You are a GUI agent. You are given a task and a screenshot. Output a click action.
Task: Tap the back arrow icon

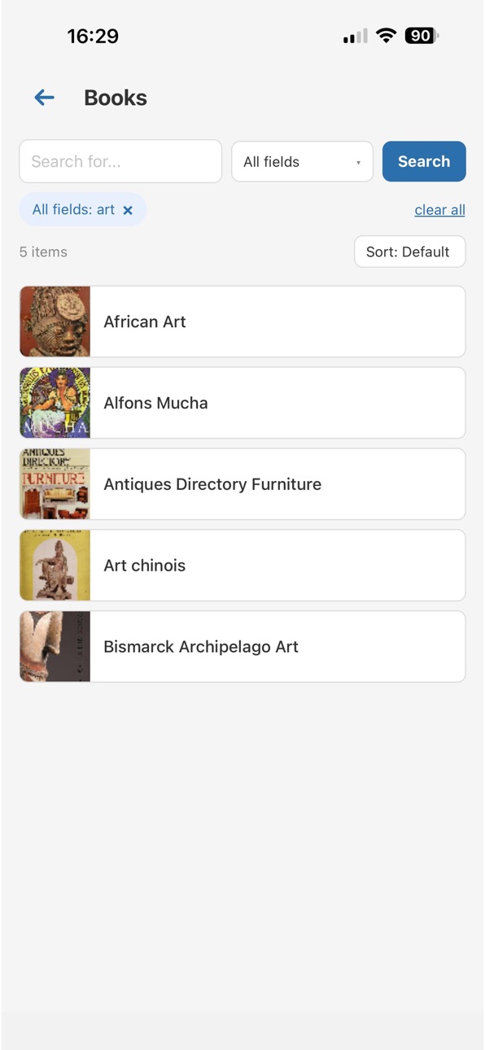44,98
